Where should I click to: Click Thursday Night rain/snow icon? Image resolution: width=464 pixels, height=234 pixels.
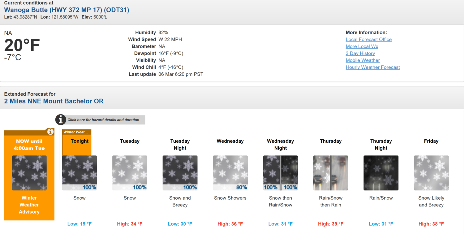click(x=381, y=173)
